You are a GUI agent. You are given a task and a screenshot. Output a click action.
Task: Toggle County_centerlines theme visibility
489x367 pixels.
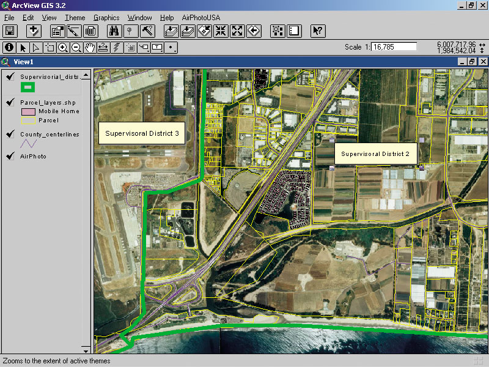click(10, 134)
